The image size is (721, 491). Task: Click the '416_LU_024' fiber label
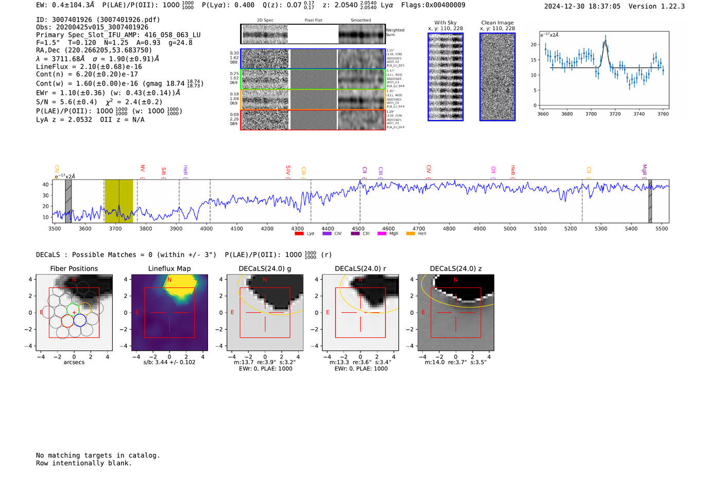point(396,127)
